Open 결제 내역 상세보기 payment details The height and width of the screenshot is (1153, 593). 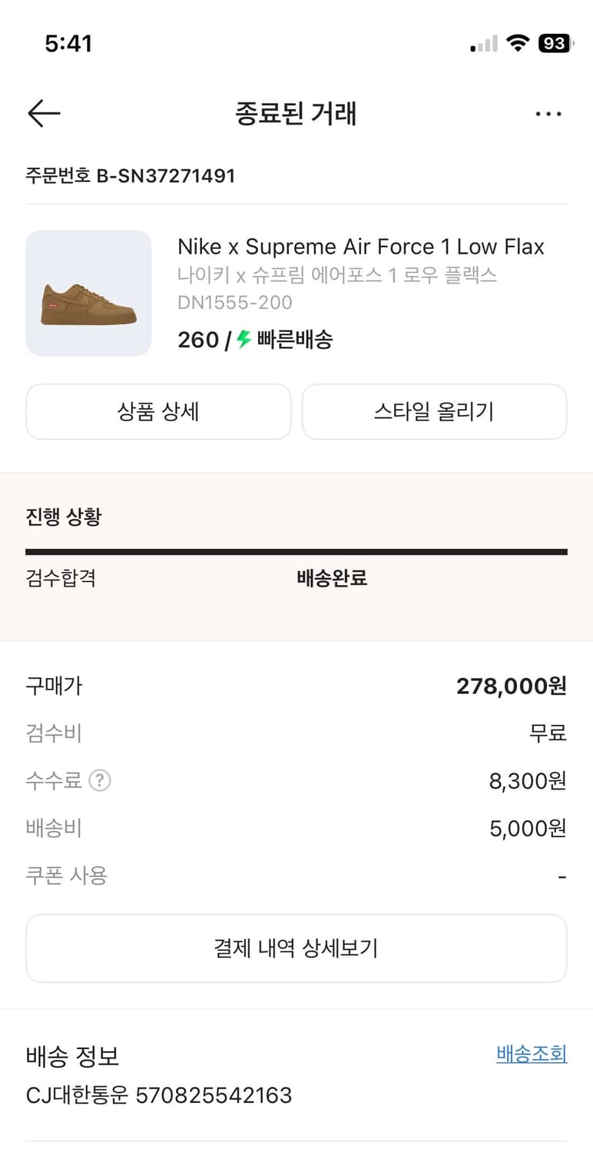point(296,948)
